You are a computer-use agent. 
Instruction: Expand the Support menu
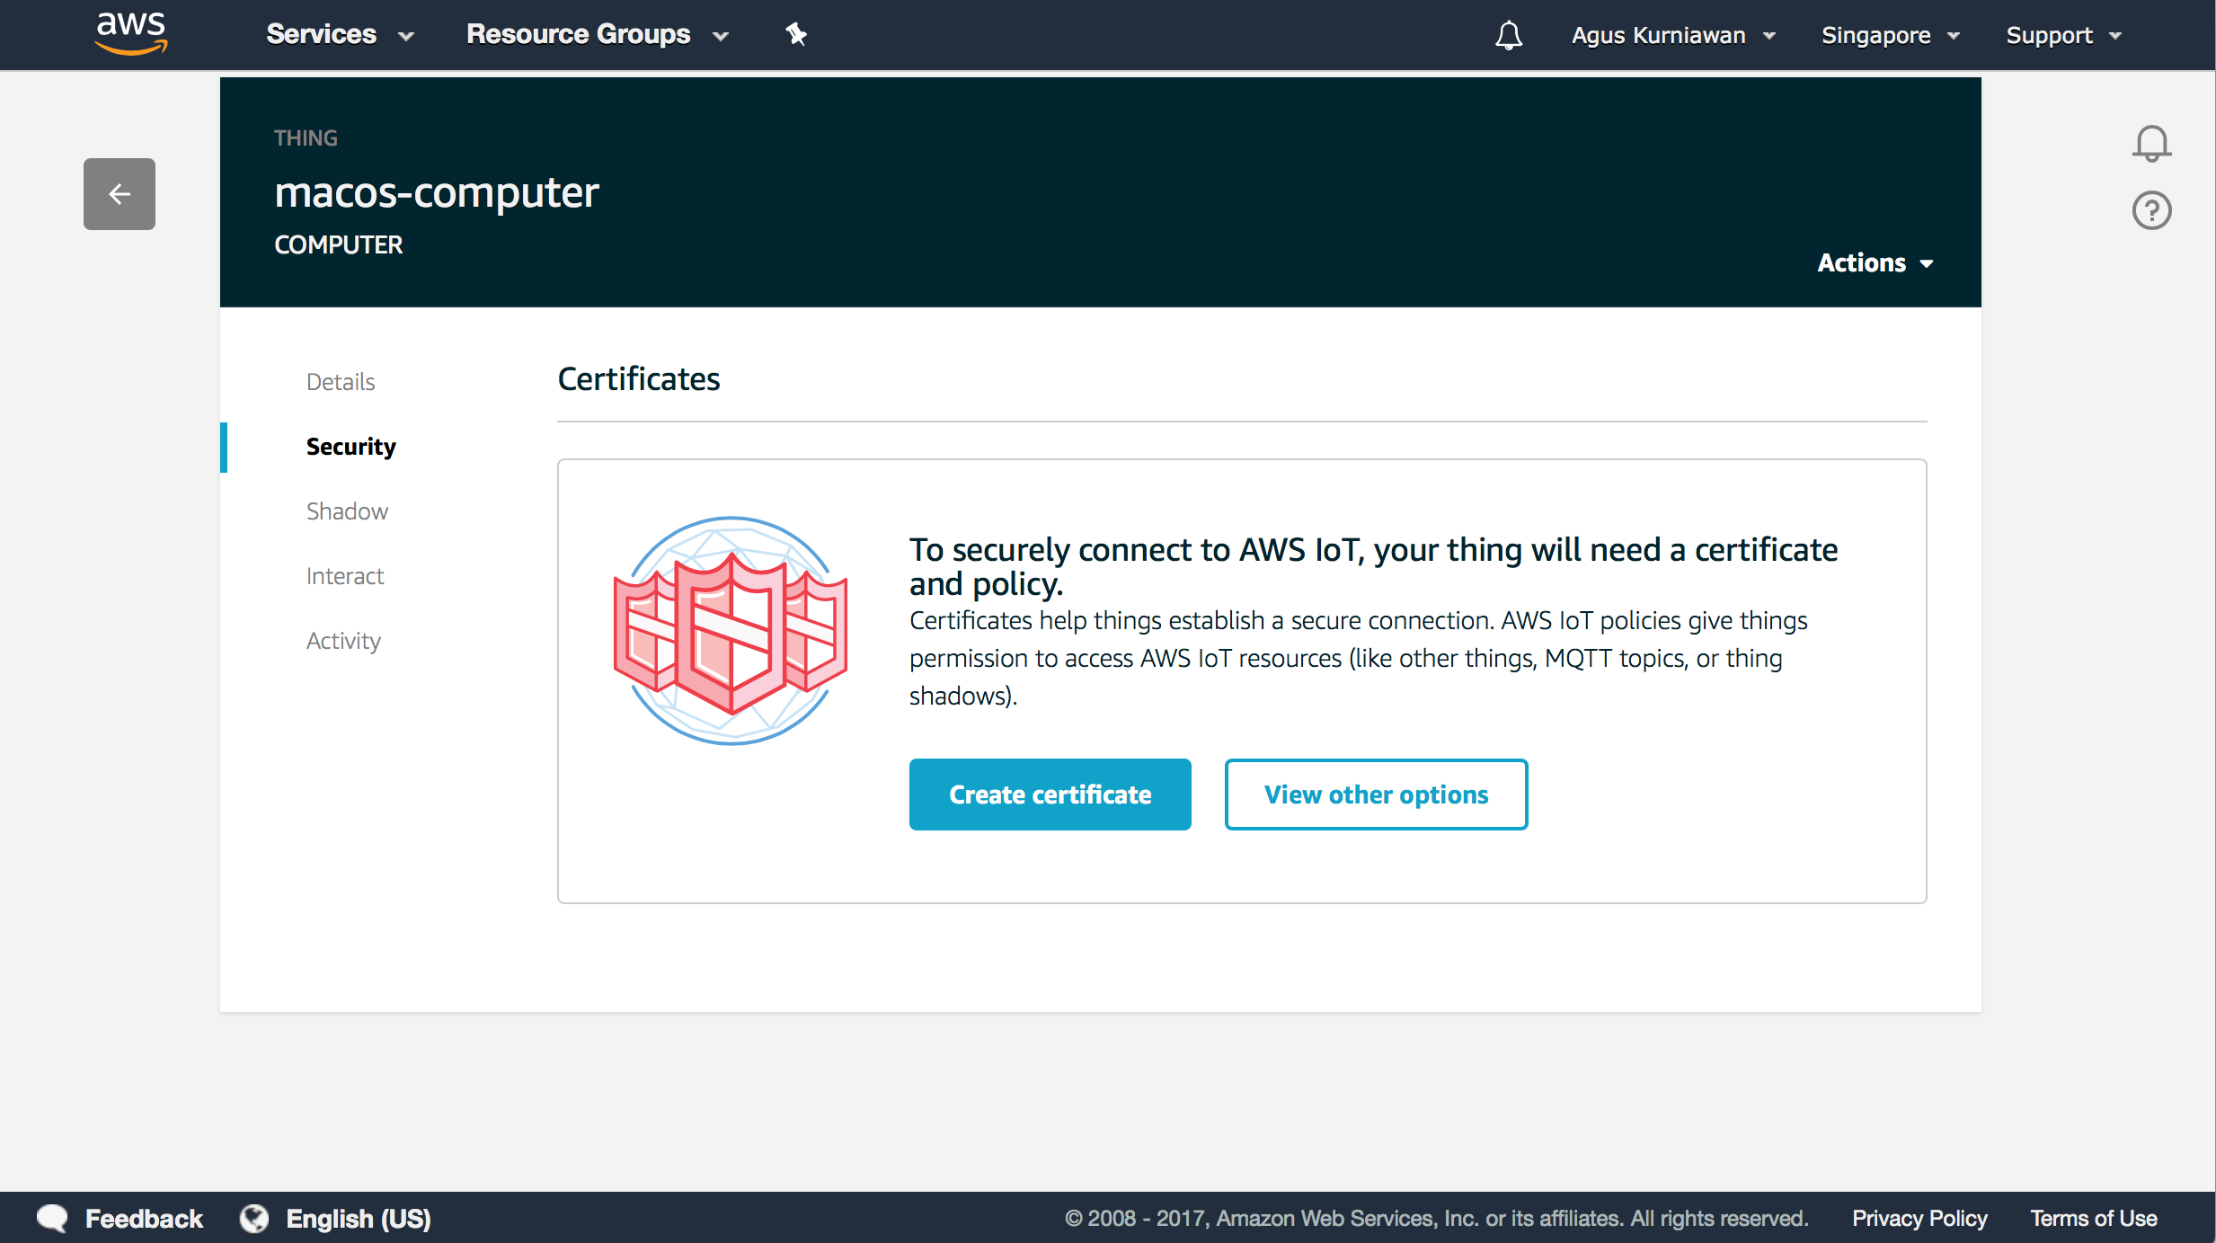pyautogui.click(x=2063, y=35)
